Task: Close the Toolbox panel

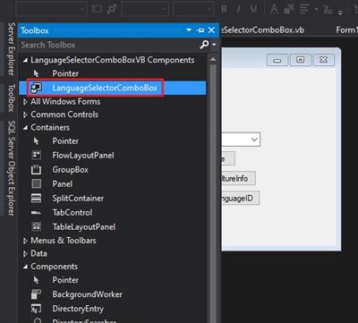Action: (x=211, y=30)
